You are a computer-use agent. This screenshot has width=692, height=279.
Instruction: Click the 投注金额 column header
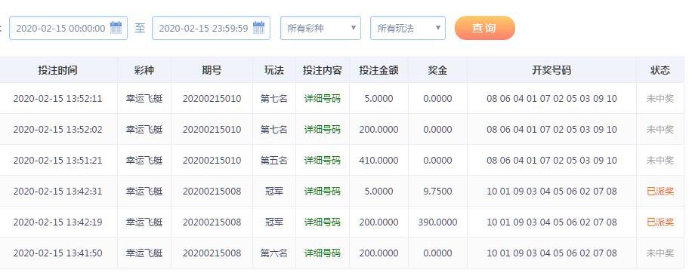point(378,70)
